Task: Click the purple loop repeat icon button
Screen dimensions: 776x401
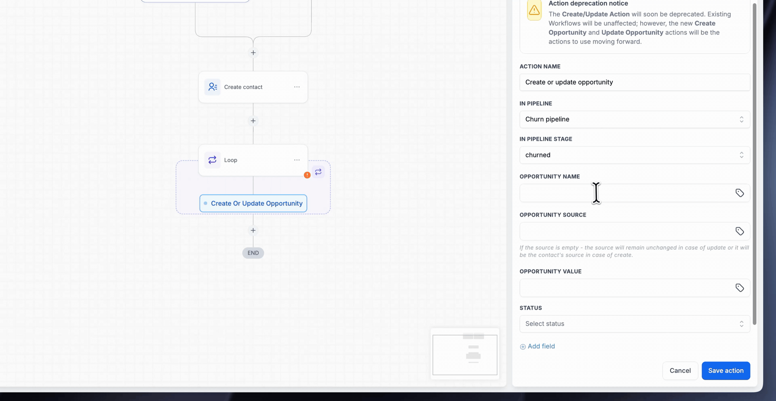Action: click(x=318, y=172)
